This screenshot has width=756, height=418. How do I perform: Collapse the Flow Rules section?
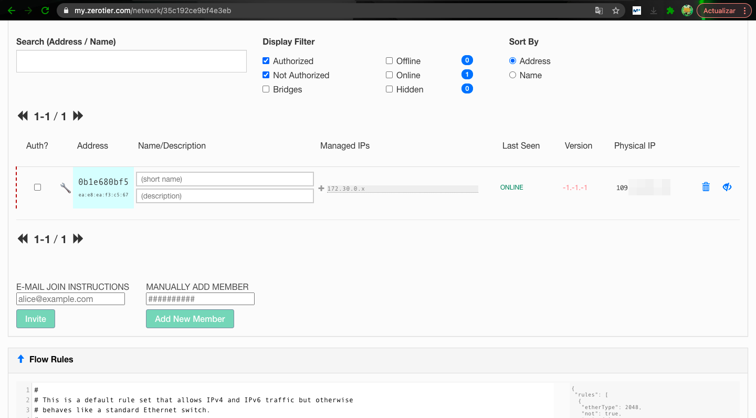pos(21,359)
